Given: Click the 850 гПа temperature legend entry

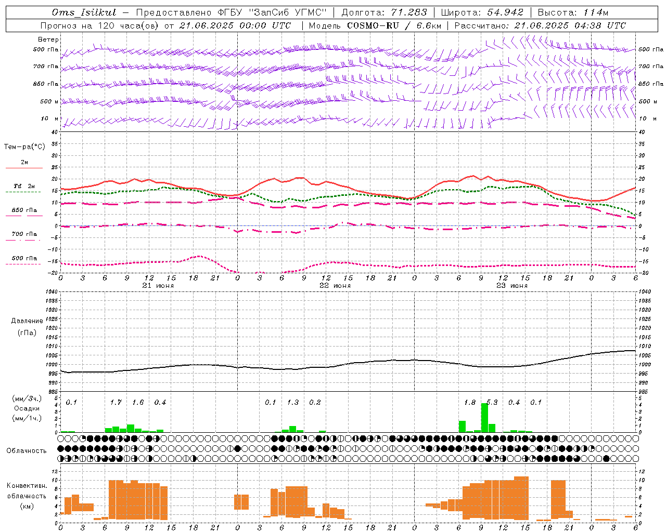Looking at the screenshot, I should pyautogui.click(x=24, y=210).
